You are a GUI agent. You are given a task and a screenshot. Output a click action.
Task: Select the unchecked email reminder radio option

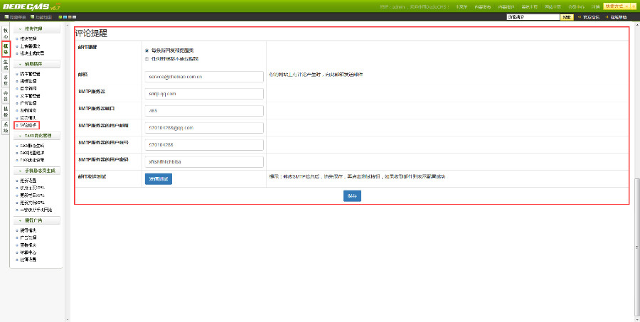point(147,59)
